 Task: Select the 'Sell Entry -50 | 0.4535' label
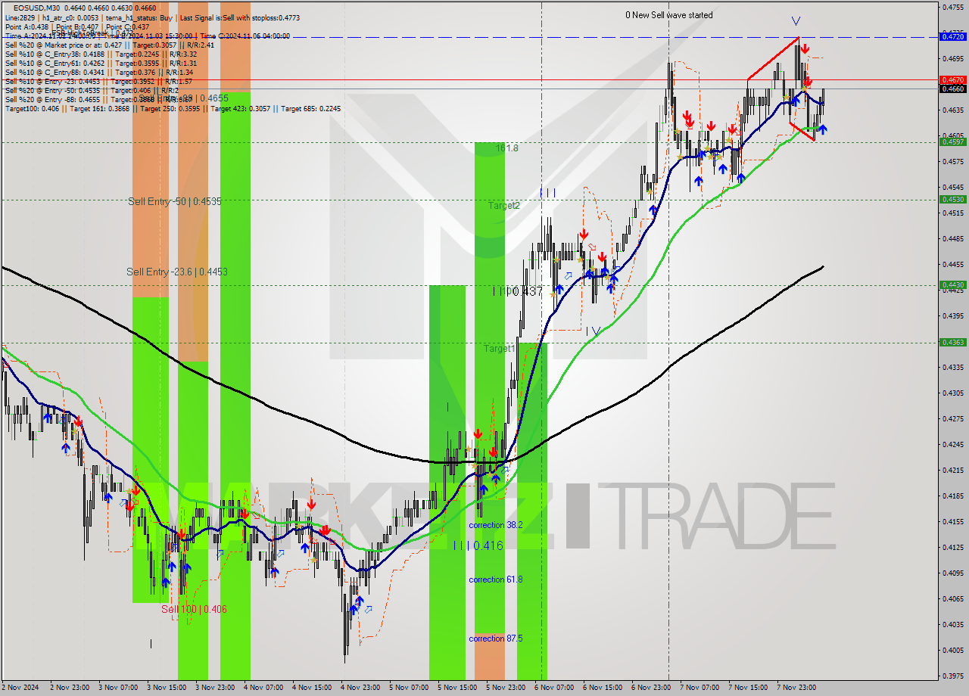click(175, 201)
